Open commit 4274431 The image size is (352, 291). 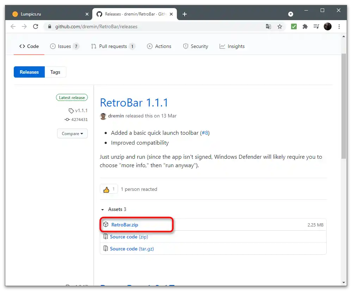[x=76, y=120]
